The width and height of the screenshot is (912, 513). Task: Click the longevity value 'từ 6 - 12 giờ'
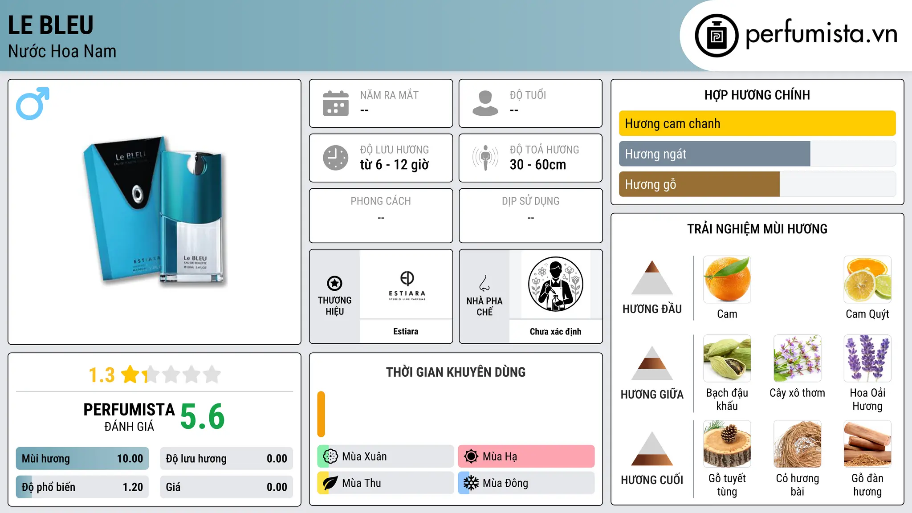coord(395,165)
